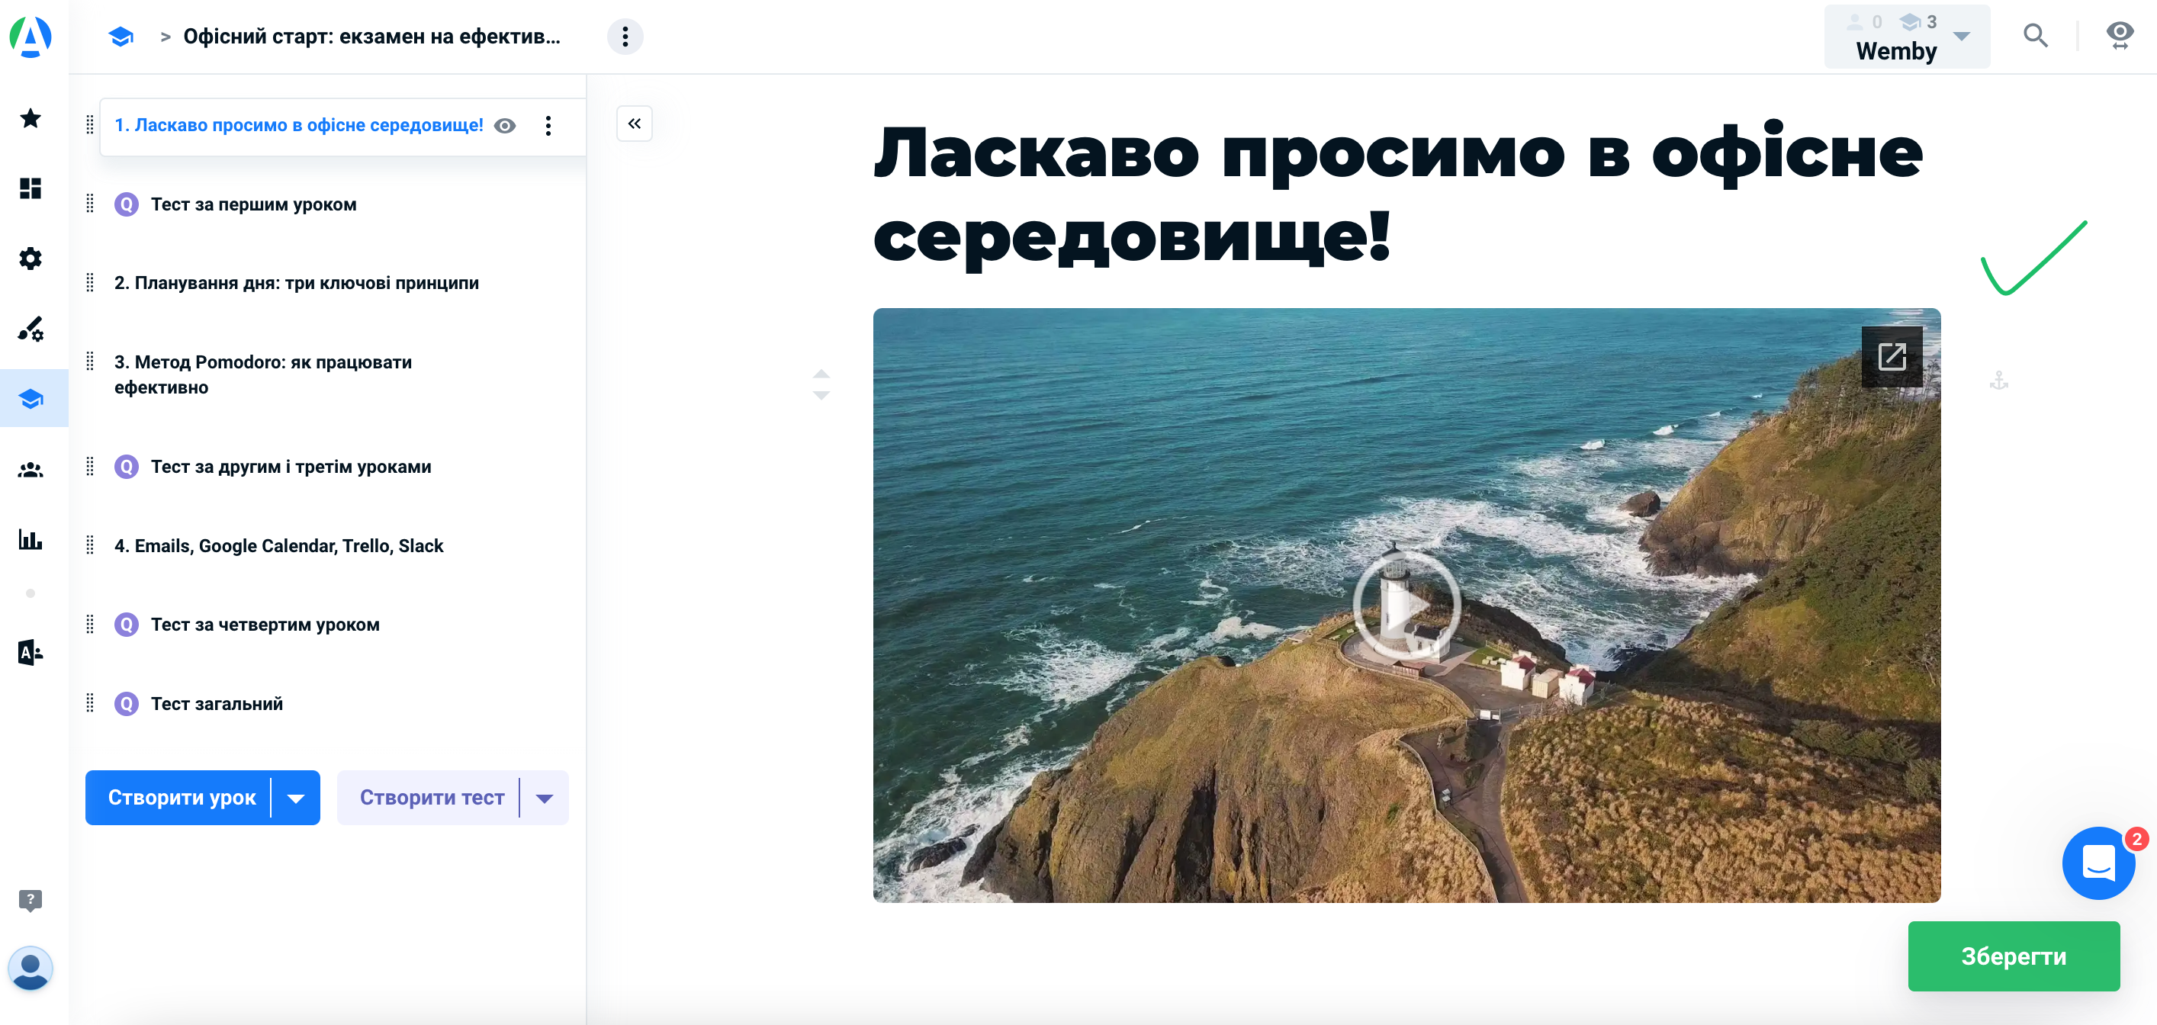The height and width of the screenshot is (1025, 2157).
Task: Click the course title breadcrumb Офісний старт
Action: [371, 37]
